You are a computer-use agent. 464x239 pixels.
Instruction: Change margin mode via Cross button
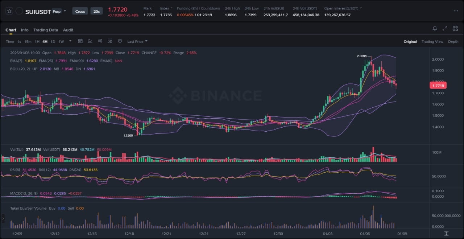[80, 11]
